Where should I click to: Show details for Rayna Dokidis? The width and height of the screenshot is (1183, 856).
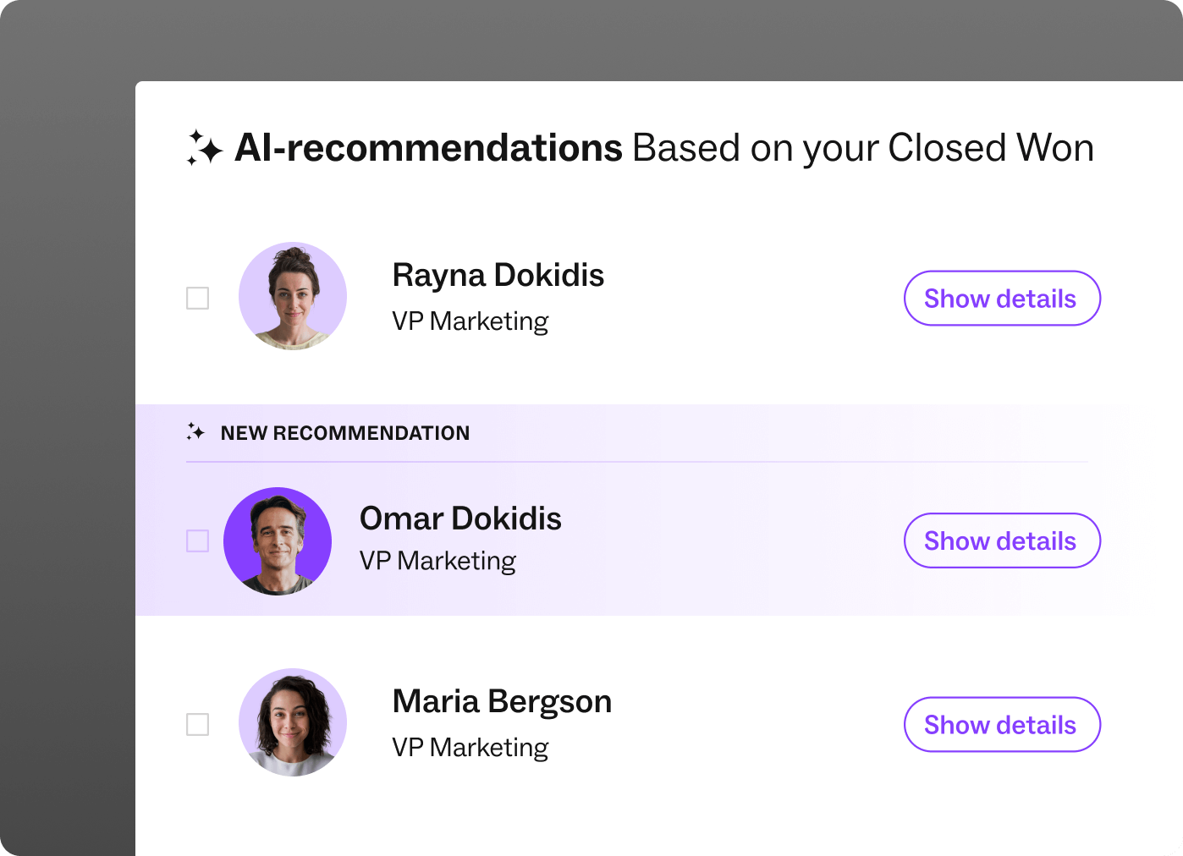click(1002, 298)
